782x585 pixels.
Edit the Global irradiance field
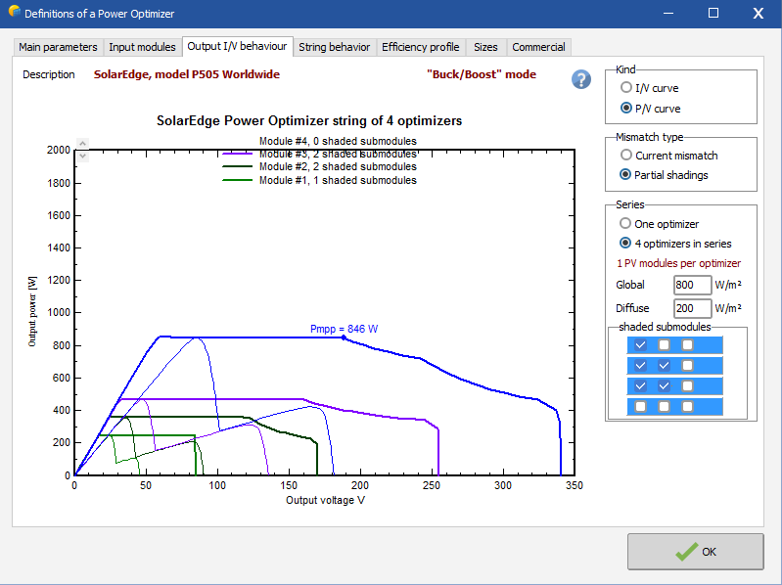(692, 285)
